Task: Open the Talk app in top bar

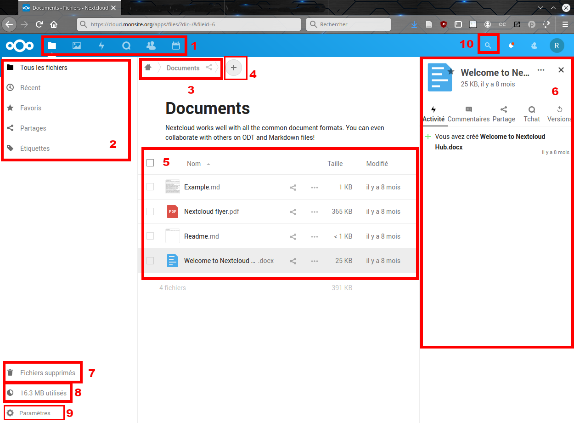Action: [126, 46]
